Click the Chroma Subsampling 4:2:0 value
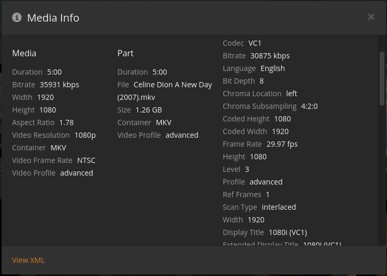Viewport: 387px width, 276px height. tap(309, 106)
